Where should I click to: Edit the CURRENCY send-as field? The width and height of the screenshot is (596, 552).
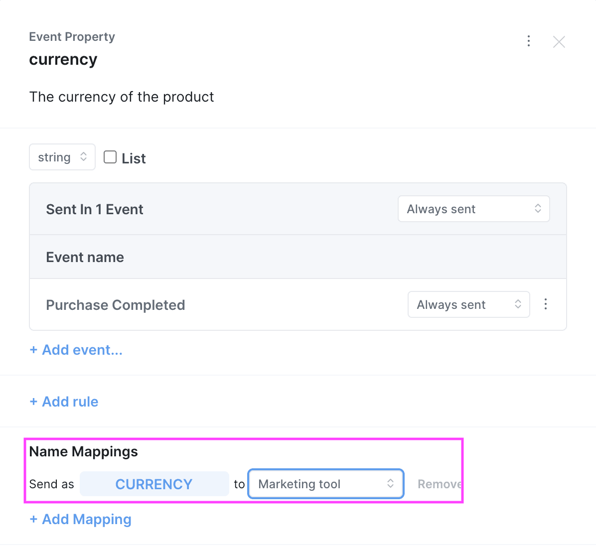154,484
